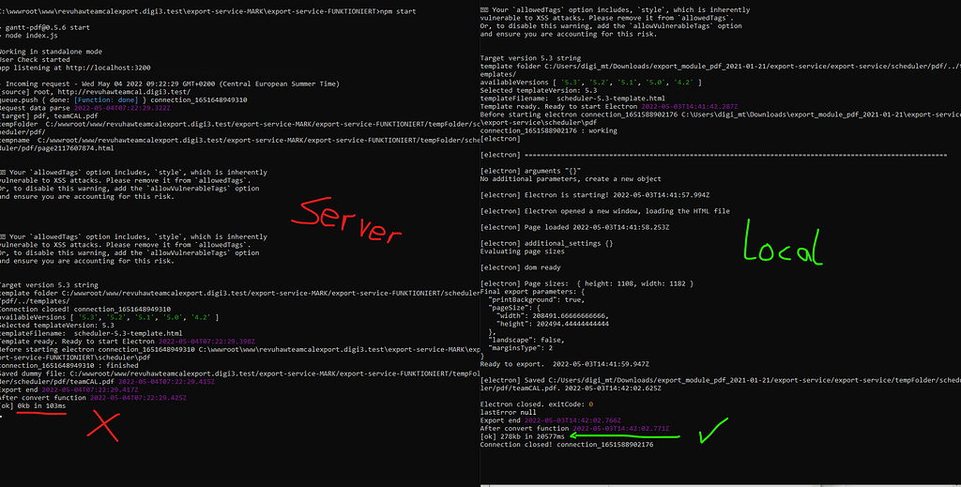Select the "Final export parameters: {" line
The height and width of the screenshot is (487, 961).
pos(533,292)
